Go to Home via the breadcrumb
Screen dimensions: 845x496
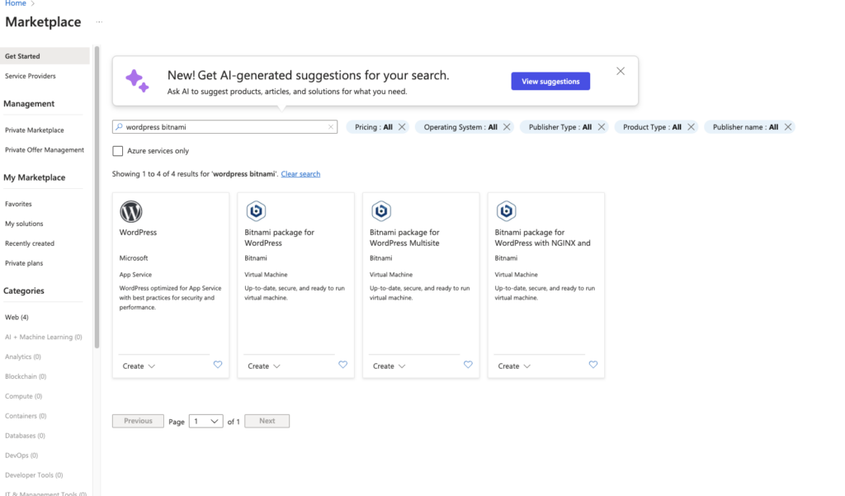point(16,3)
